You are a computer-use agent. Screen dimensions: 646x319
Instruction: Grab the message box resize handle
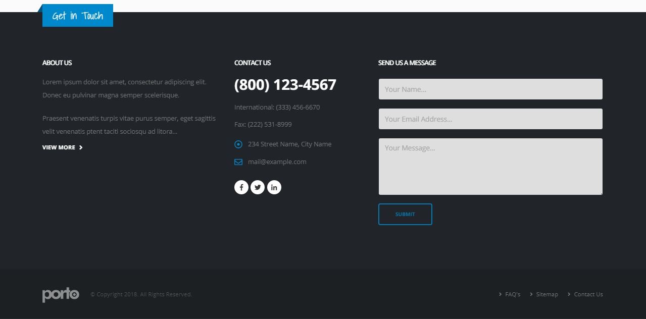600,192
